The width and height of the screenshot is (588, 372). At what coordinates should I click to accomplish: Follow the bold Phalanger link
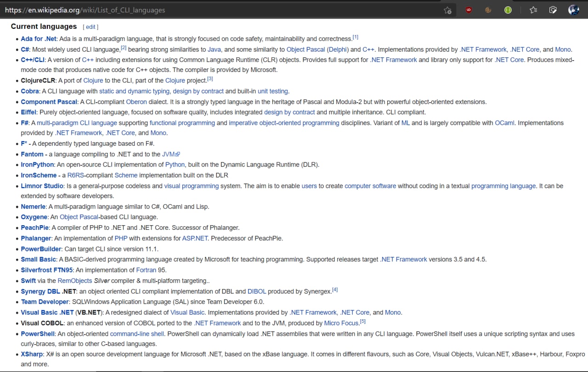click(x=36, y=239)
